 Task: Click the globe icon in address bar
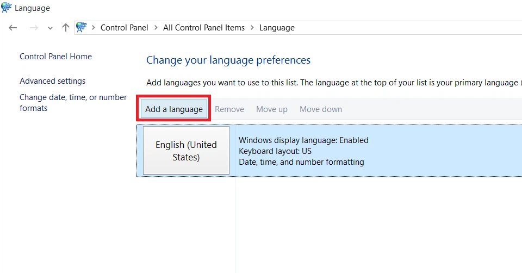click(x=82, y=27)
